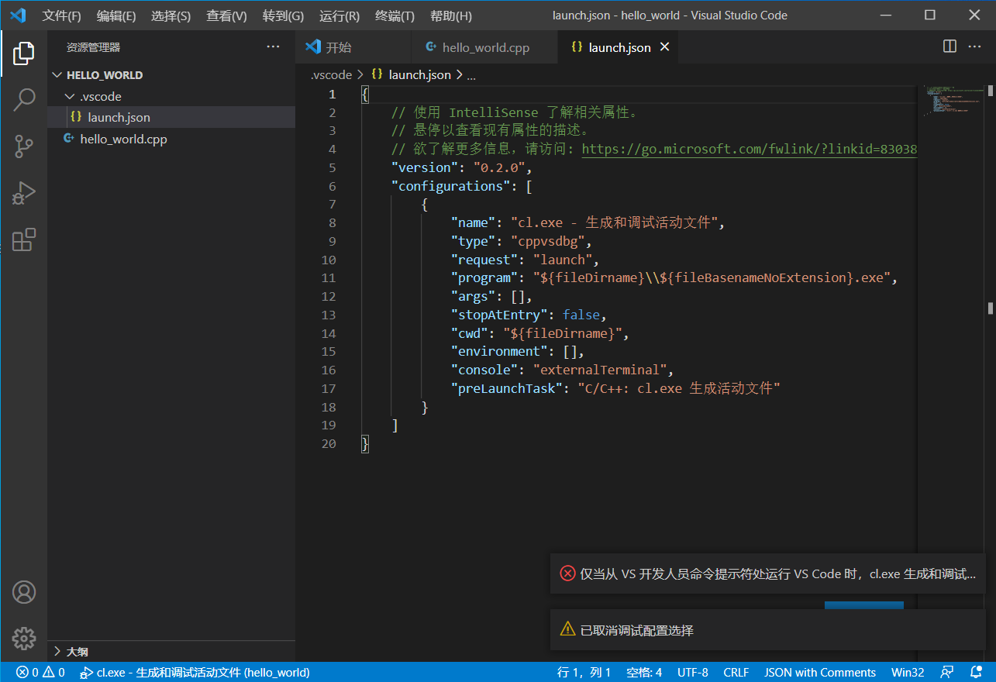Click the notifications bell in status bar
The image size is (996, 682).
coord(976,672)
